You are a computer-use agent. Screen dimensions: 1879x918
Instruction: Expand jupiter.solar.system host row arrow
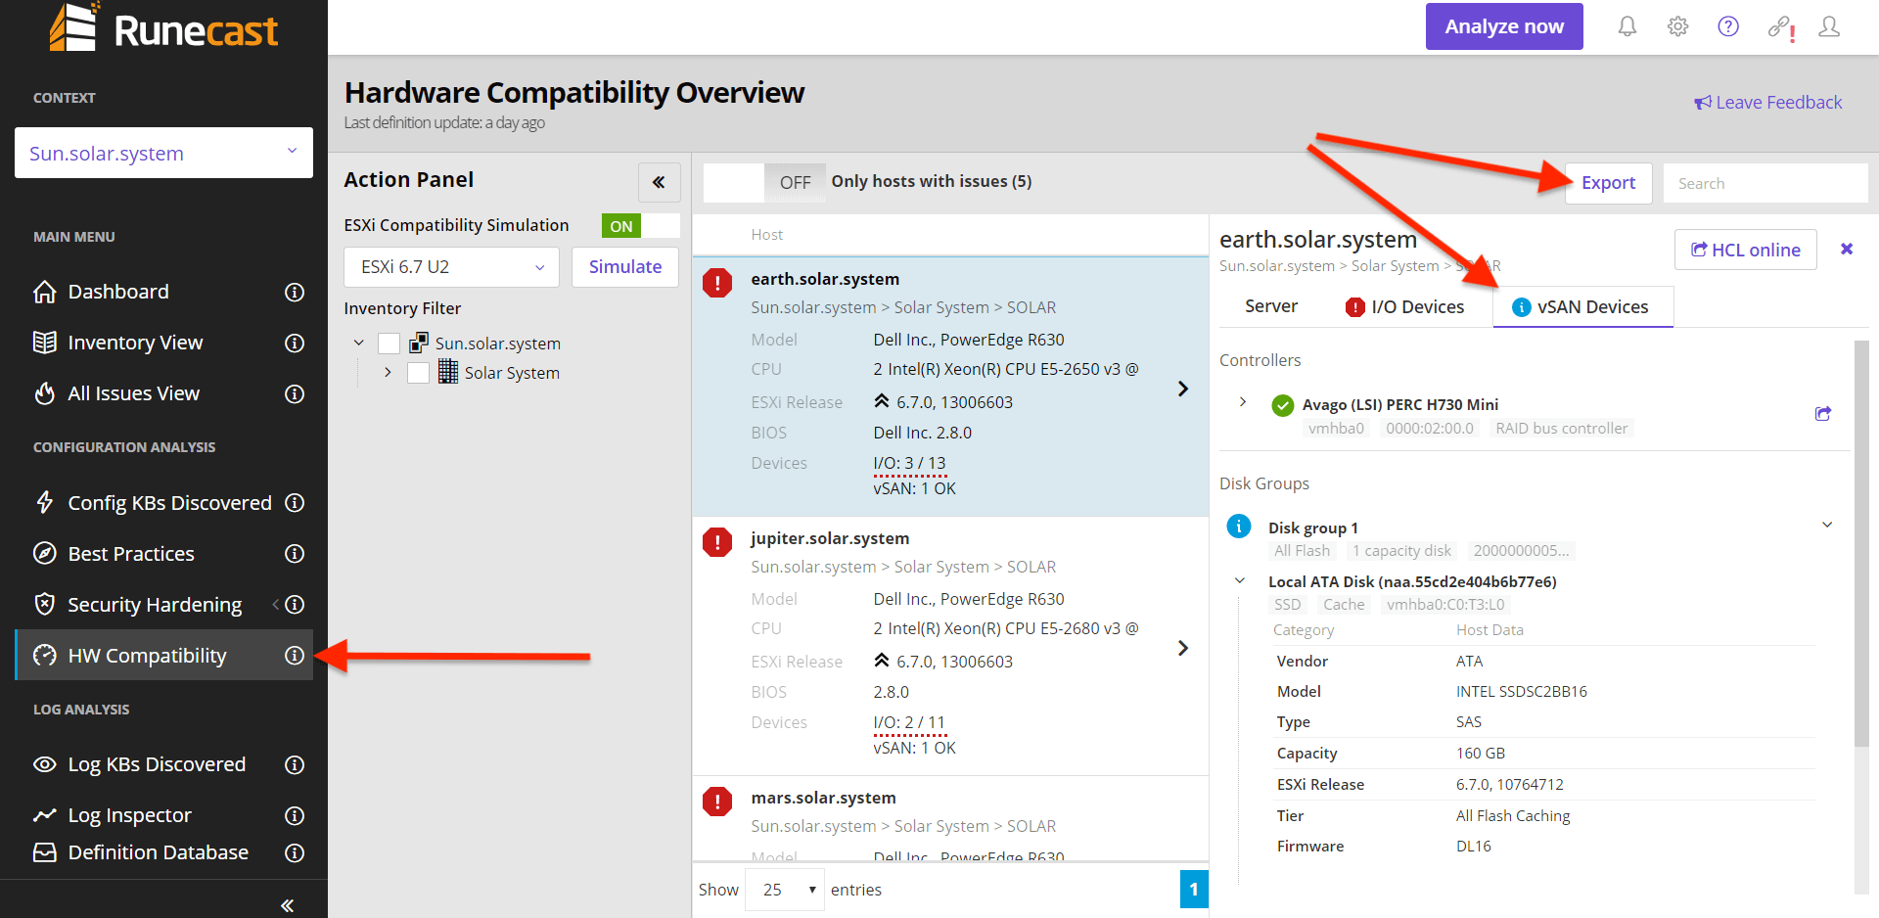(x=1183, y=648)
